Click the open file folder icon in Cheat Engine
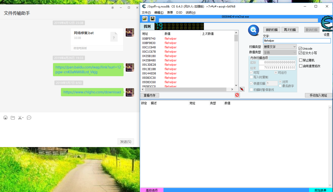Viewport: 333px width, 192px height. pyautogui.click(x=145, y=19)
